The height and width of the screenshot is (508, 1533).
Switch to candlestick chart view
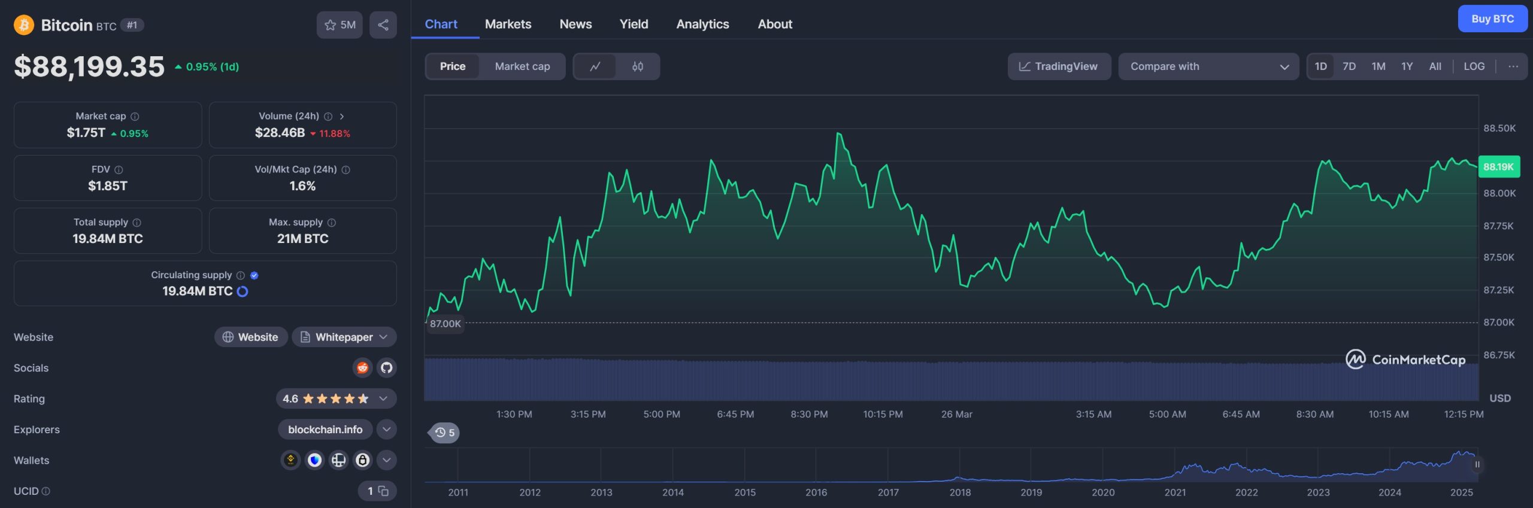click(638, 66)
